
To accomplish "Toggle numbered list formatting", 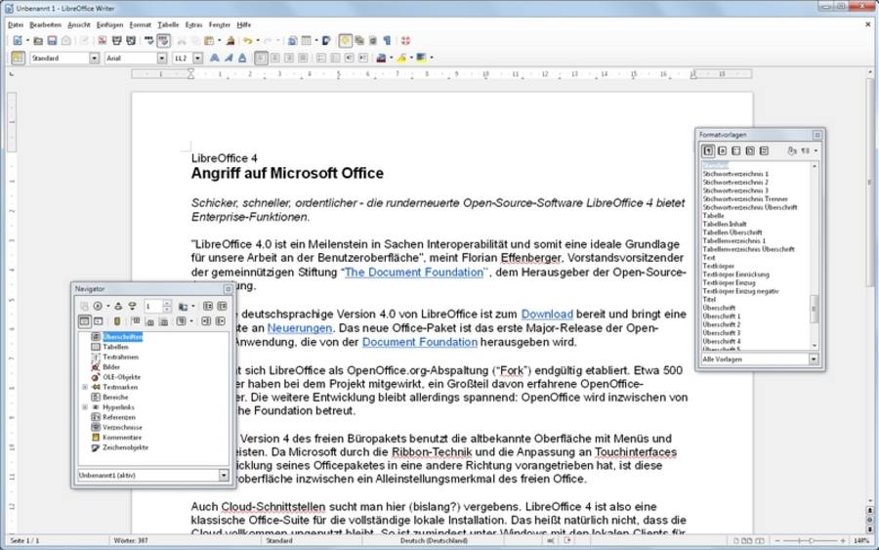I will point(321,58).
